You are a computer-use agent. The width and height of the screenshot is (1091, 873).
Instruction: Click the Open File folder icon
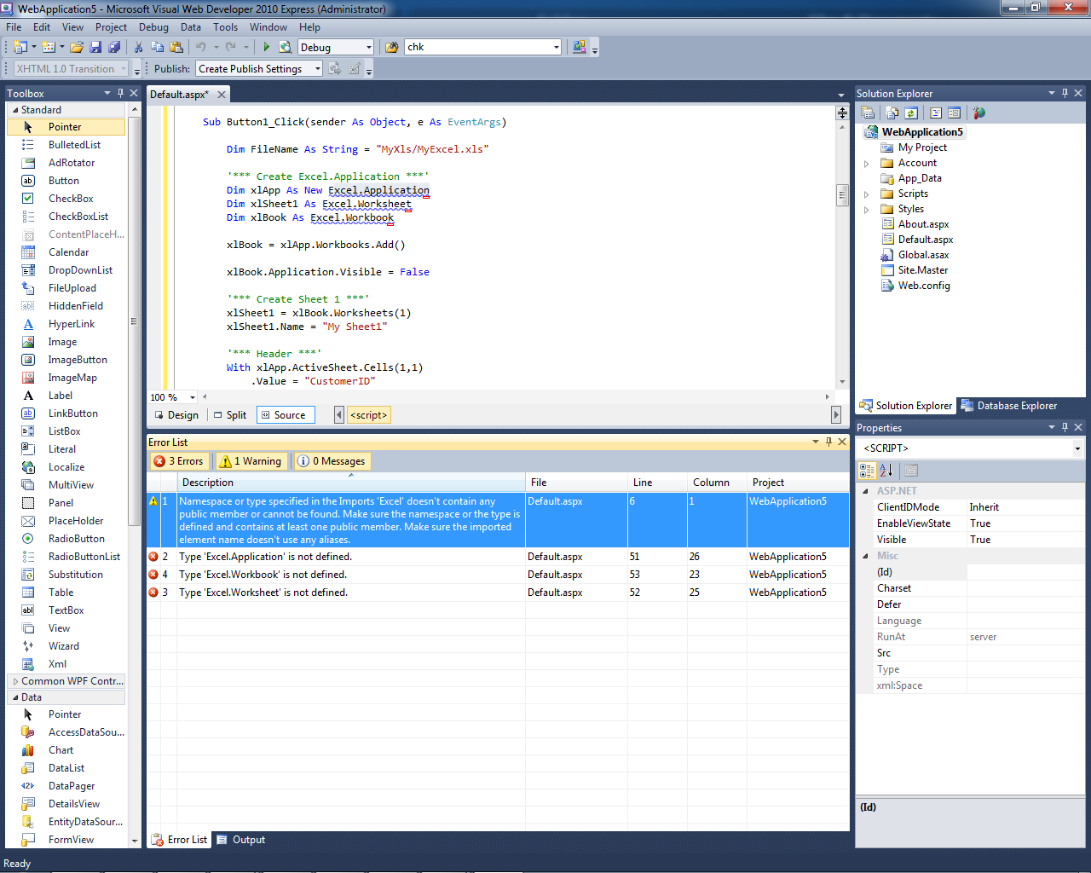point(77,47)
